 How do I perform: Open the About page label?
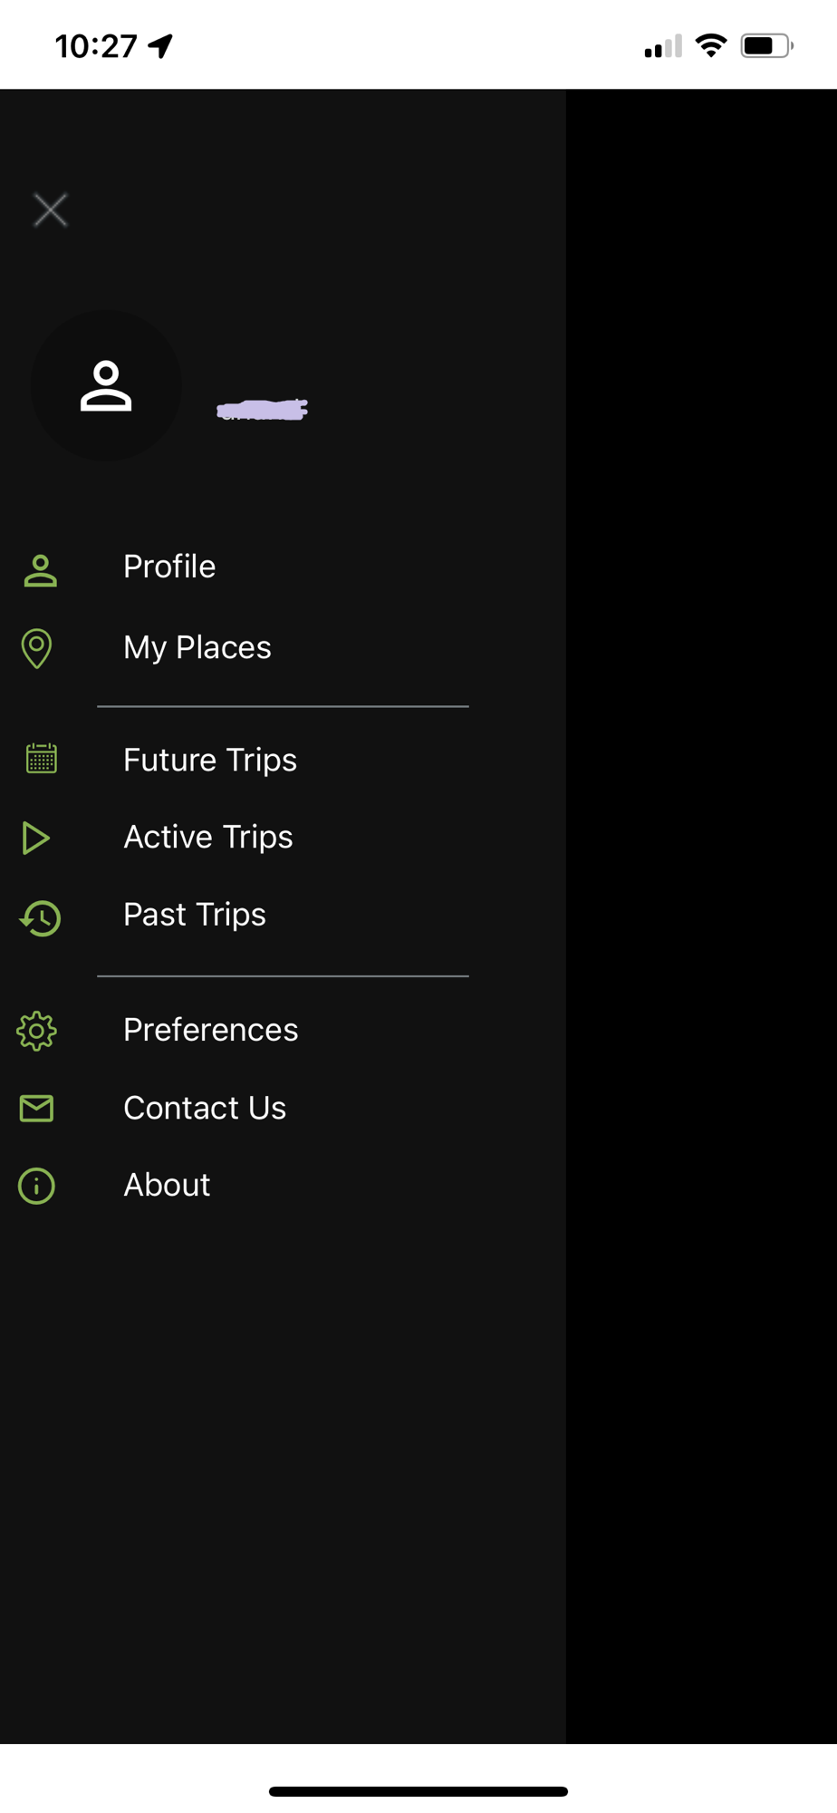pyautogui.click(x=167, y=1185)
